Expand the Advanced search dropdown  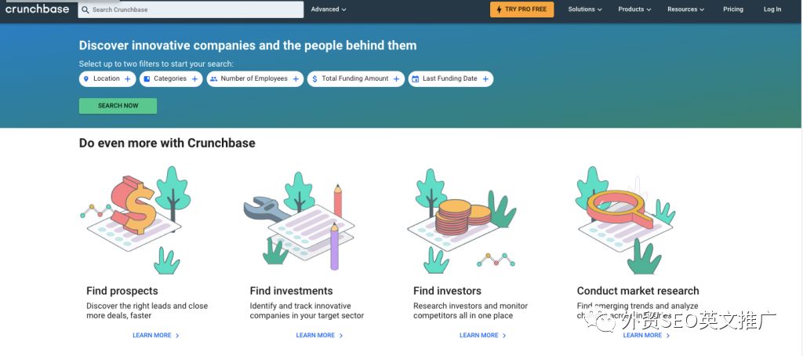tap(329, 9)
